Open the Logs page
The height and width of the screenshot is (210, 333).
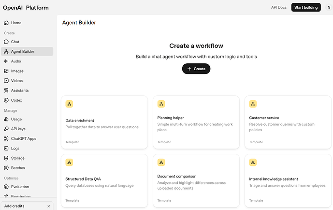(27, 149)
